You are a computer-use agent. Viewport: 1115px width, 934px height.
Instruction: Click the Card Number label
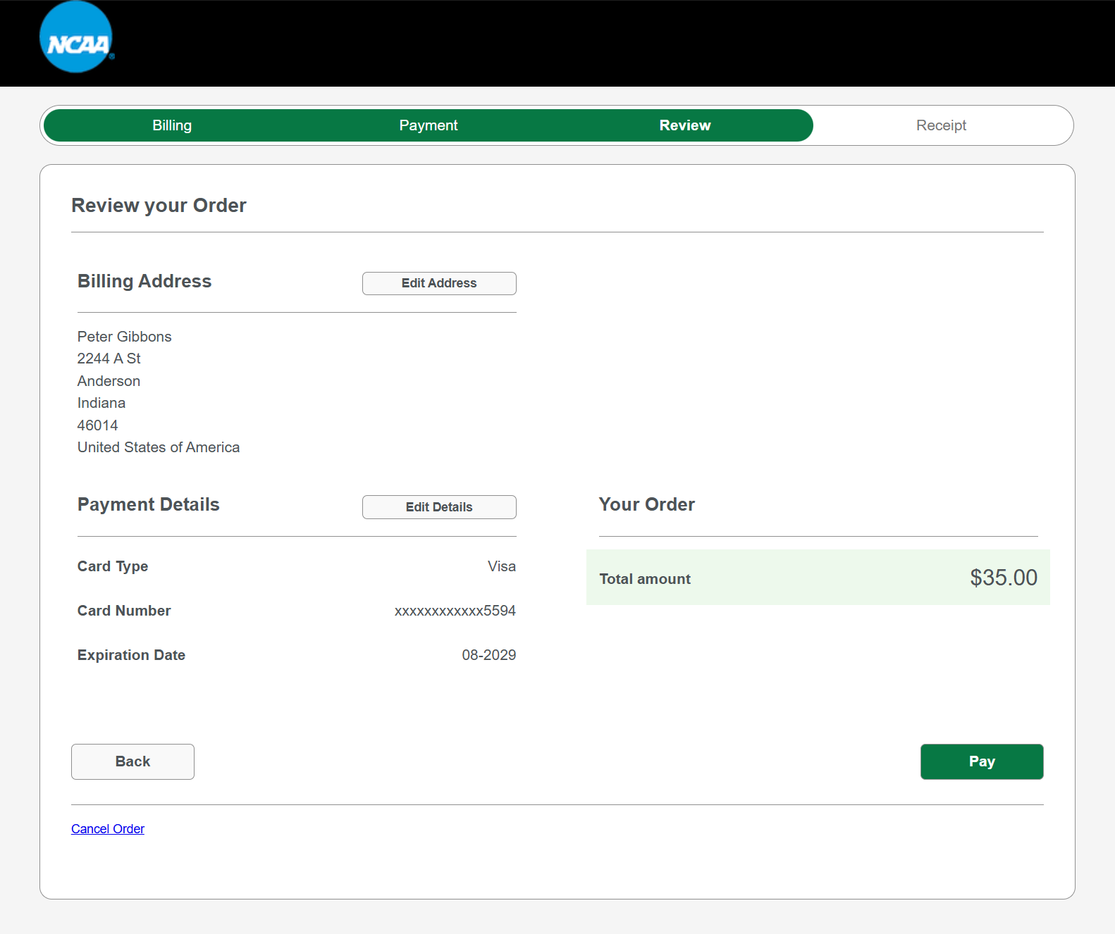tap(124, 611)
